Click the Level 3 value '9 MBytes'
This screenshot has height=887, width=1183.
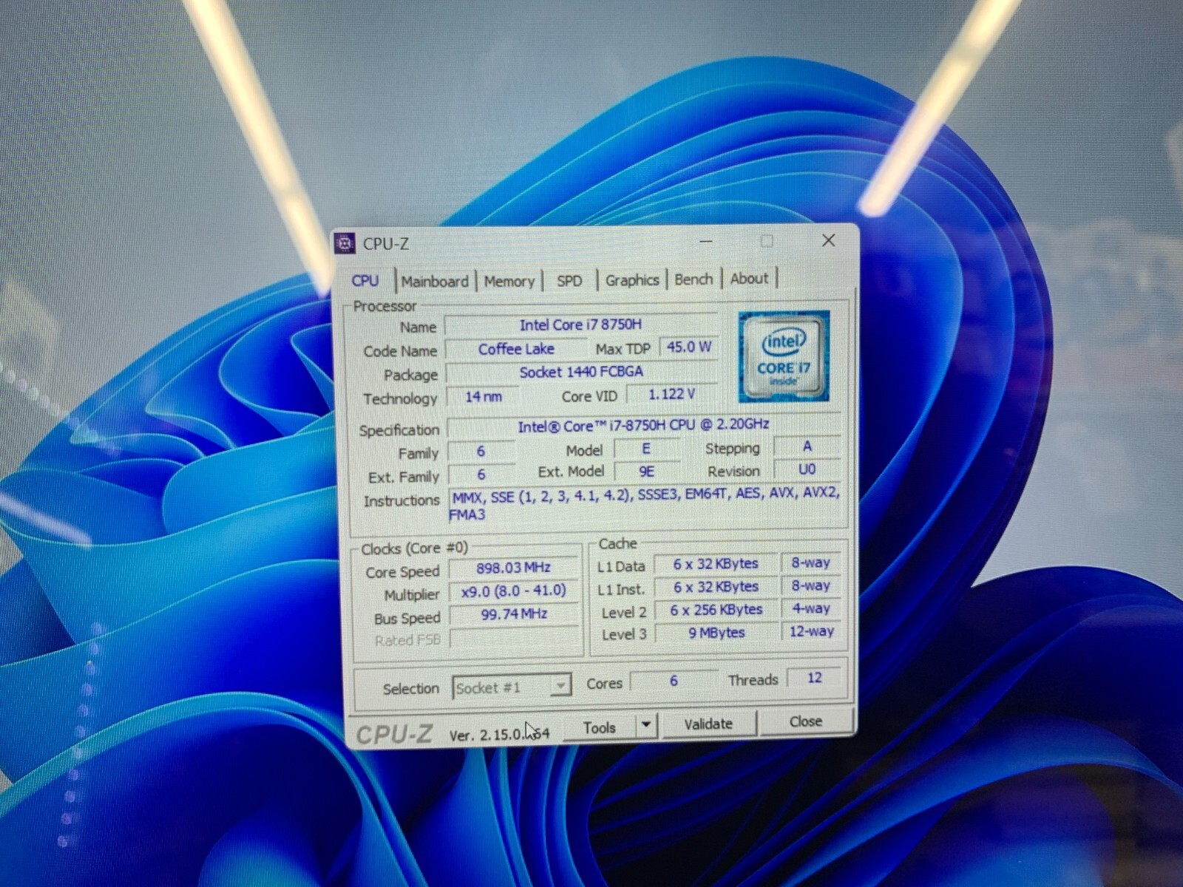click(x=716, y=633)
